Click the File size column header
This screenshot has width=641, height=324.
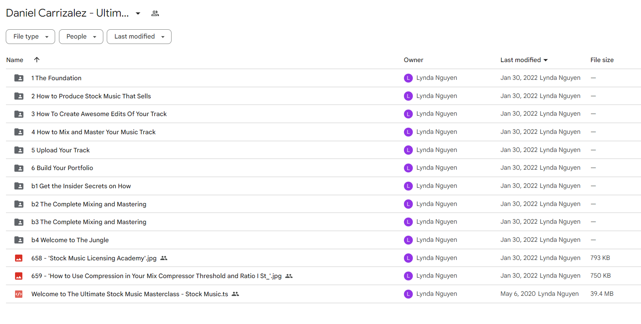(602, 60)
